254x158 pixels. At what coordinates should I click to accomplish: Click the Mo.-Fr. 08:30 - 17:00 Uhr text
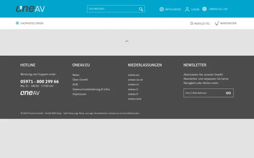[x=37, y=86]
